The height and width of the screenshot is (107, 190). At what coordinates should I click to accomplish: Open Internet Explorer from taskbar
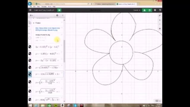[36, 105]
